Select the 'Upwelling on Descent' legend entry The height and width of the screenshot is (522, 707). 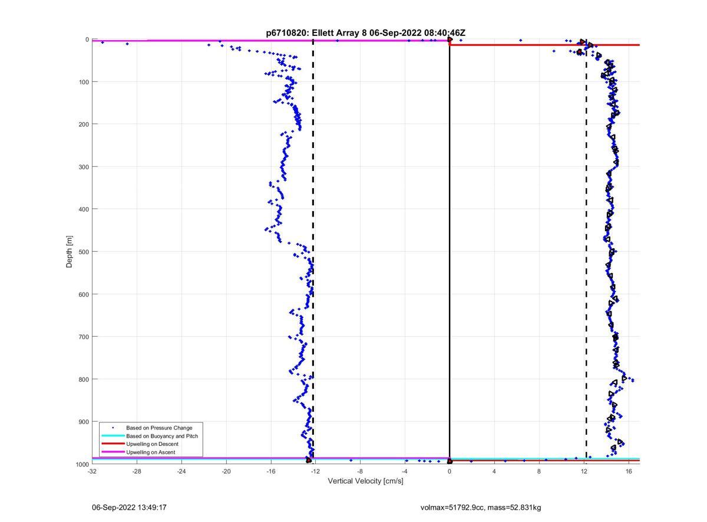tap(152, 444)
